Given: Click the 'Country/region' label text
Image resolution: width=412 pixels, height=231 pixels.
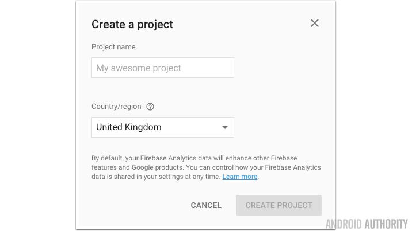Looking at the screenshot, I should click(116, 107).
